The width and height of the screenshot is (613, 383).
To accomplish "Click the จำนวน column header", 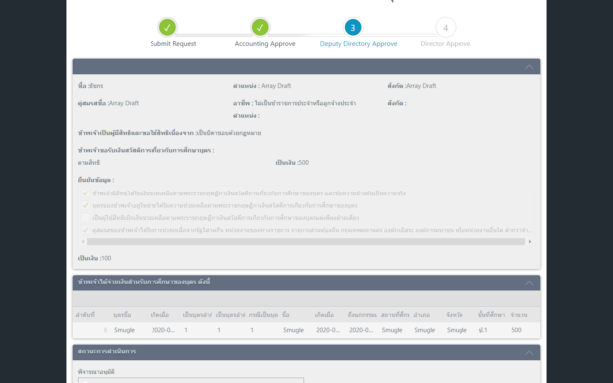I will [519, 315].
